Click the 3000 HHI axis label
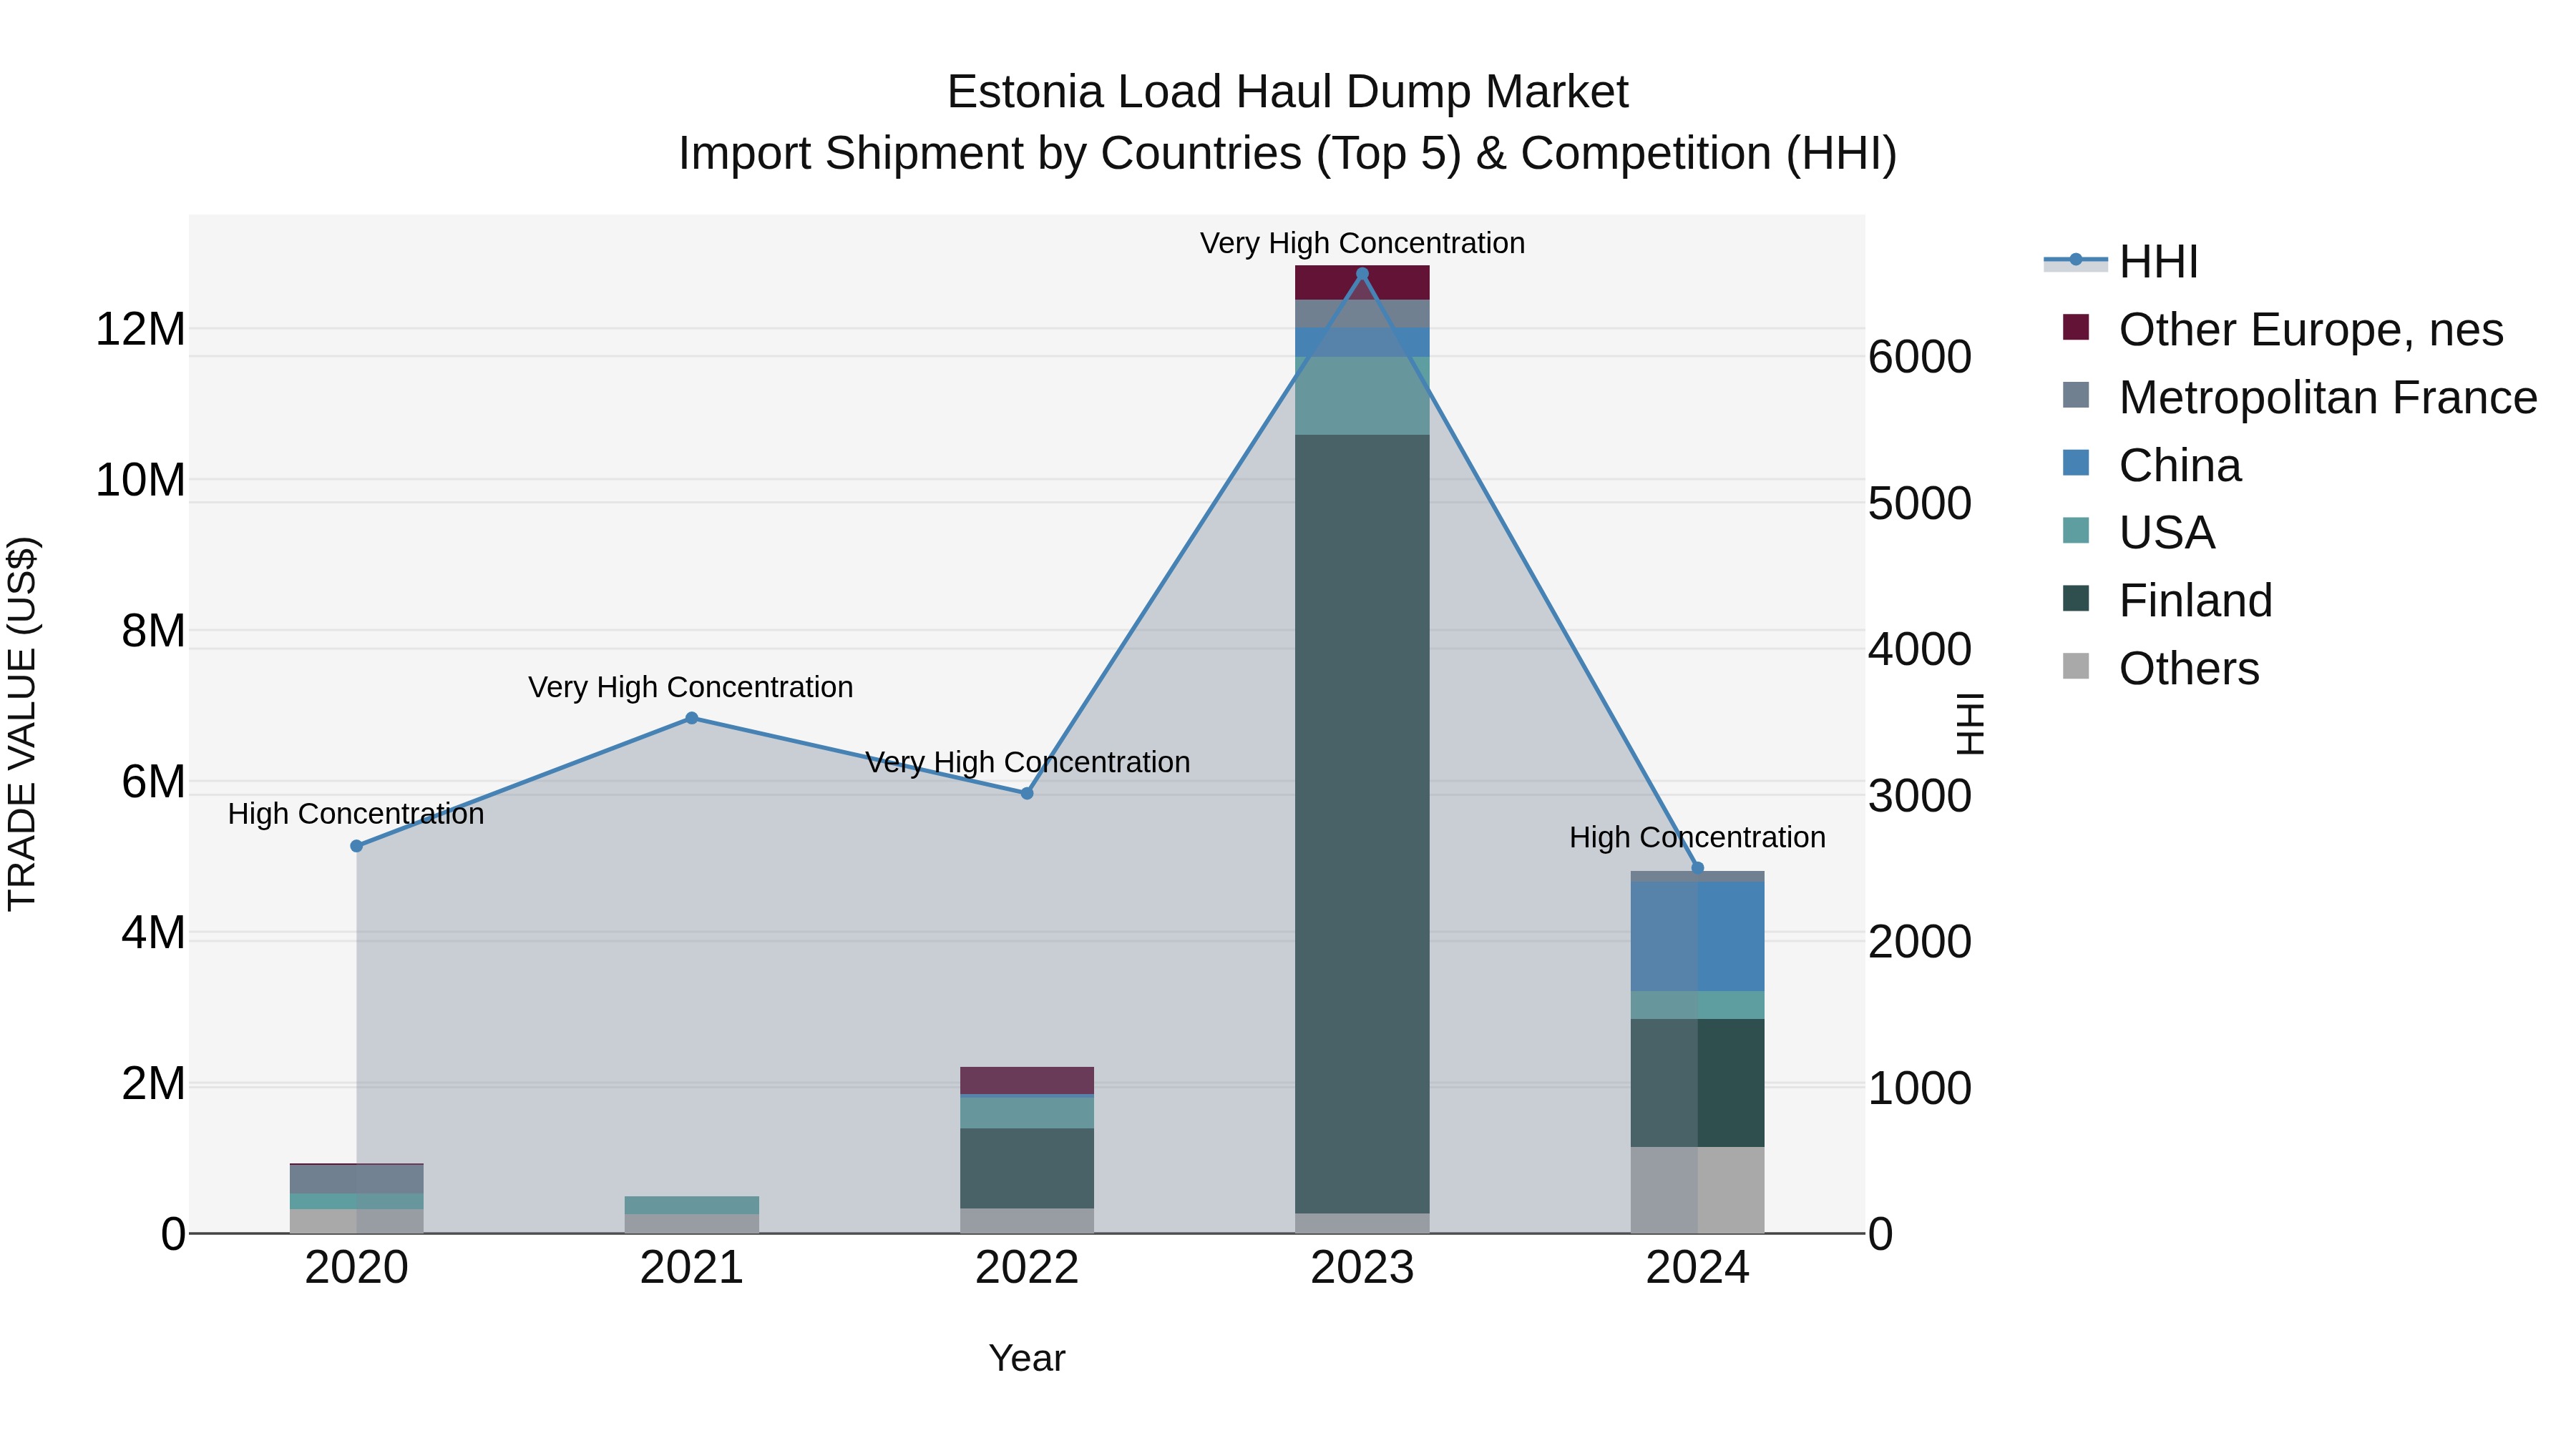Viewport: 2576px width, 1448px height. click(1920, 797)
